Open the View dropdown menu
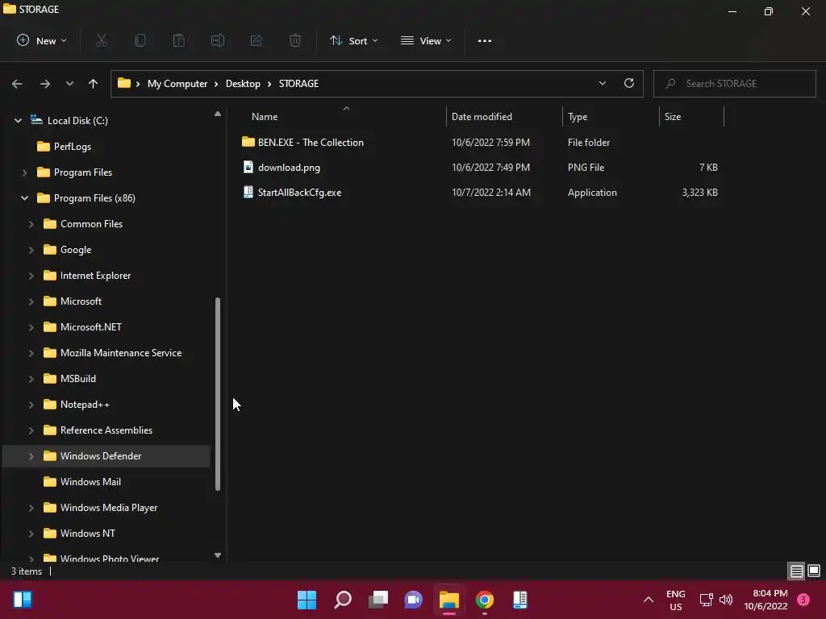Screen dimensions: 826x619 coord(426,40)
